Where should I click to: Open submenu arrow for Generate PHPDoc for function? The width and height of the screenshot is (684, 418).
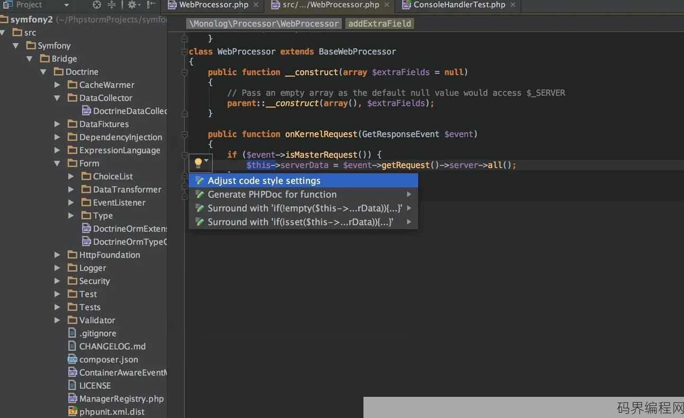[409, 194]
